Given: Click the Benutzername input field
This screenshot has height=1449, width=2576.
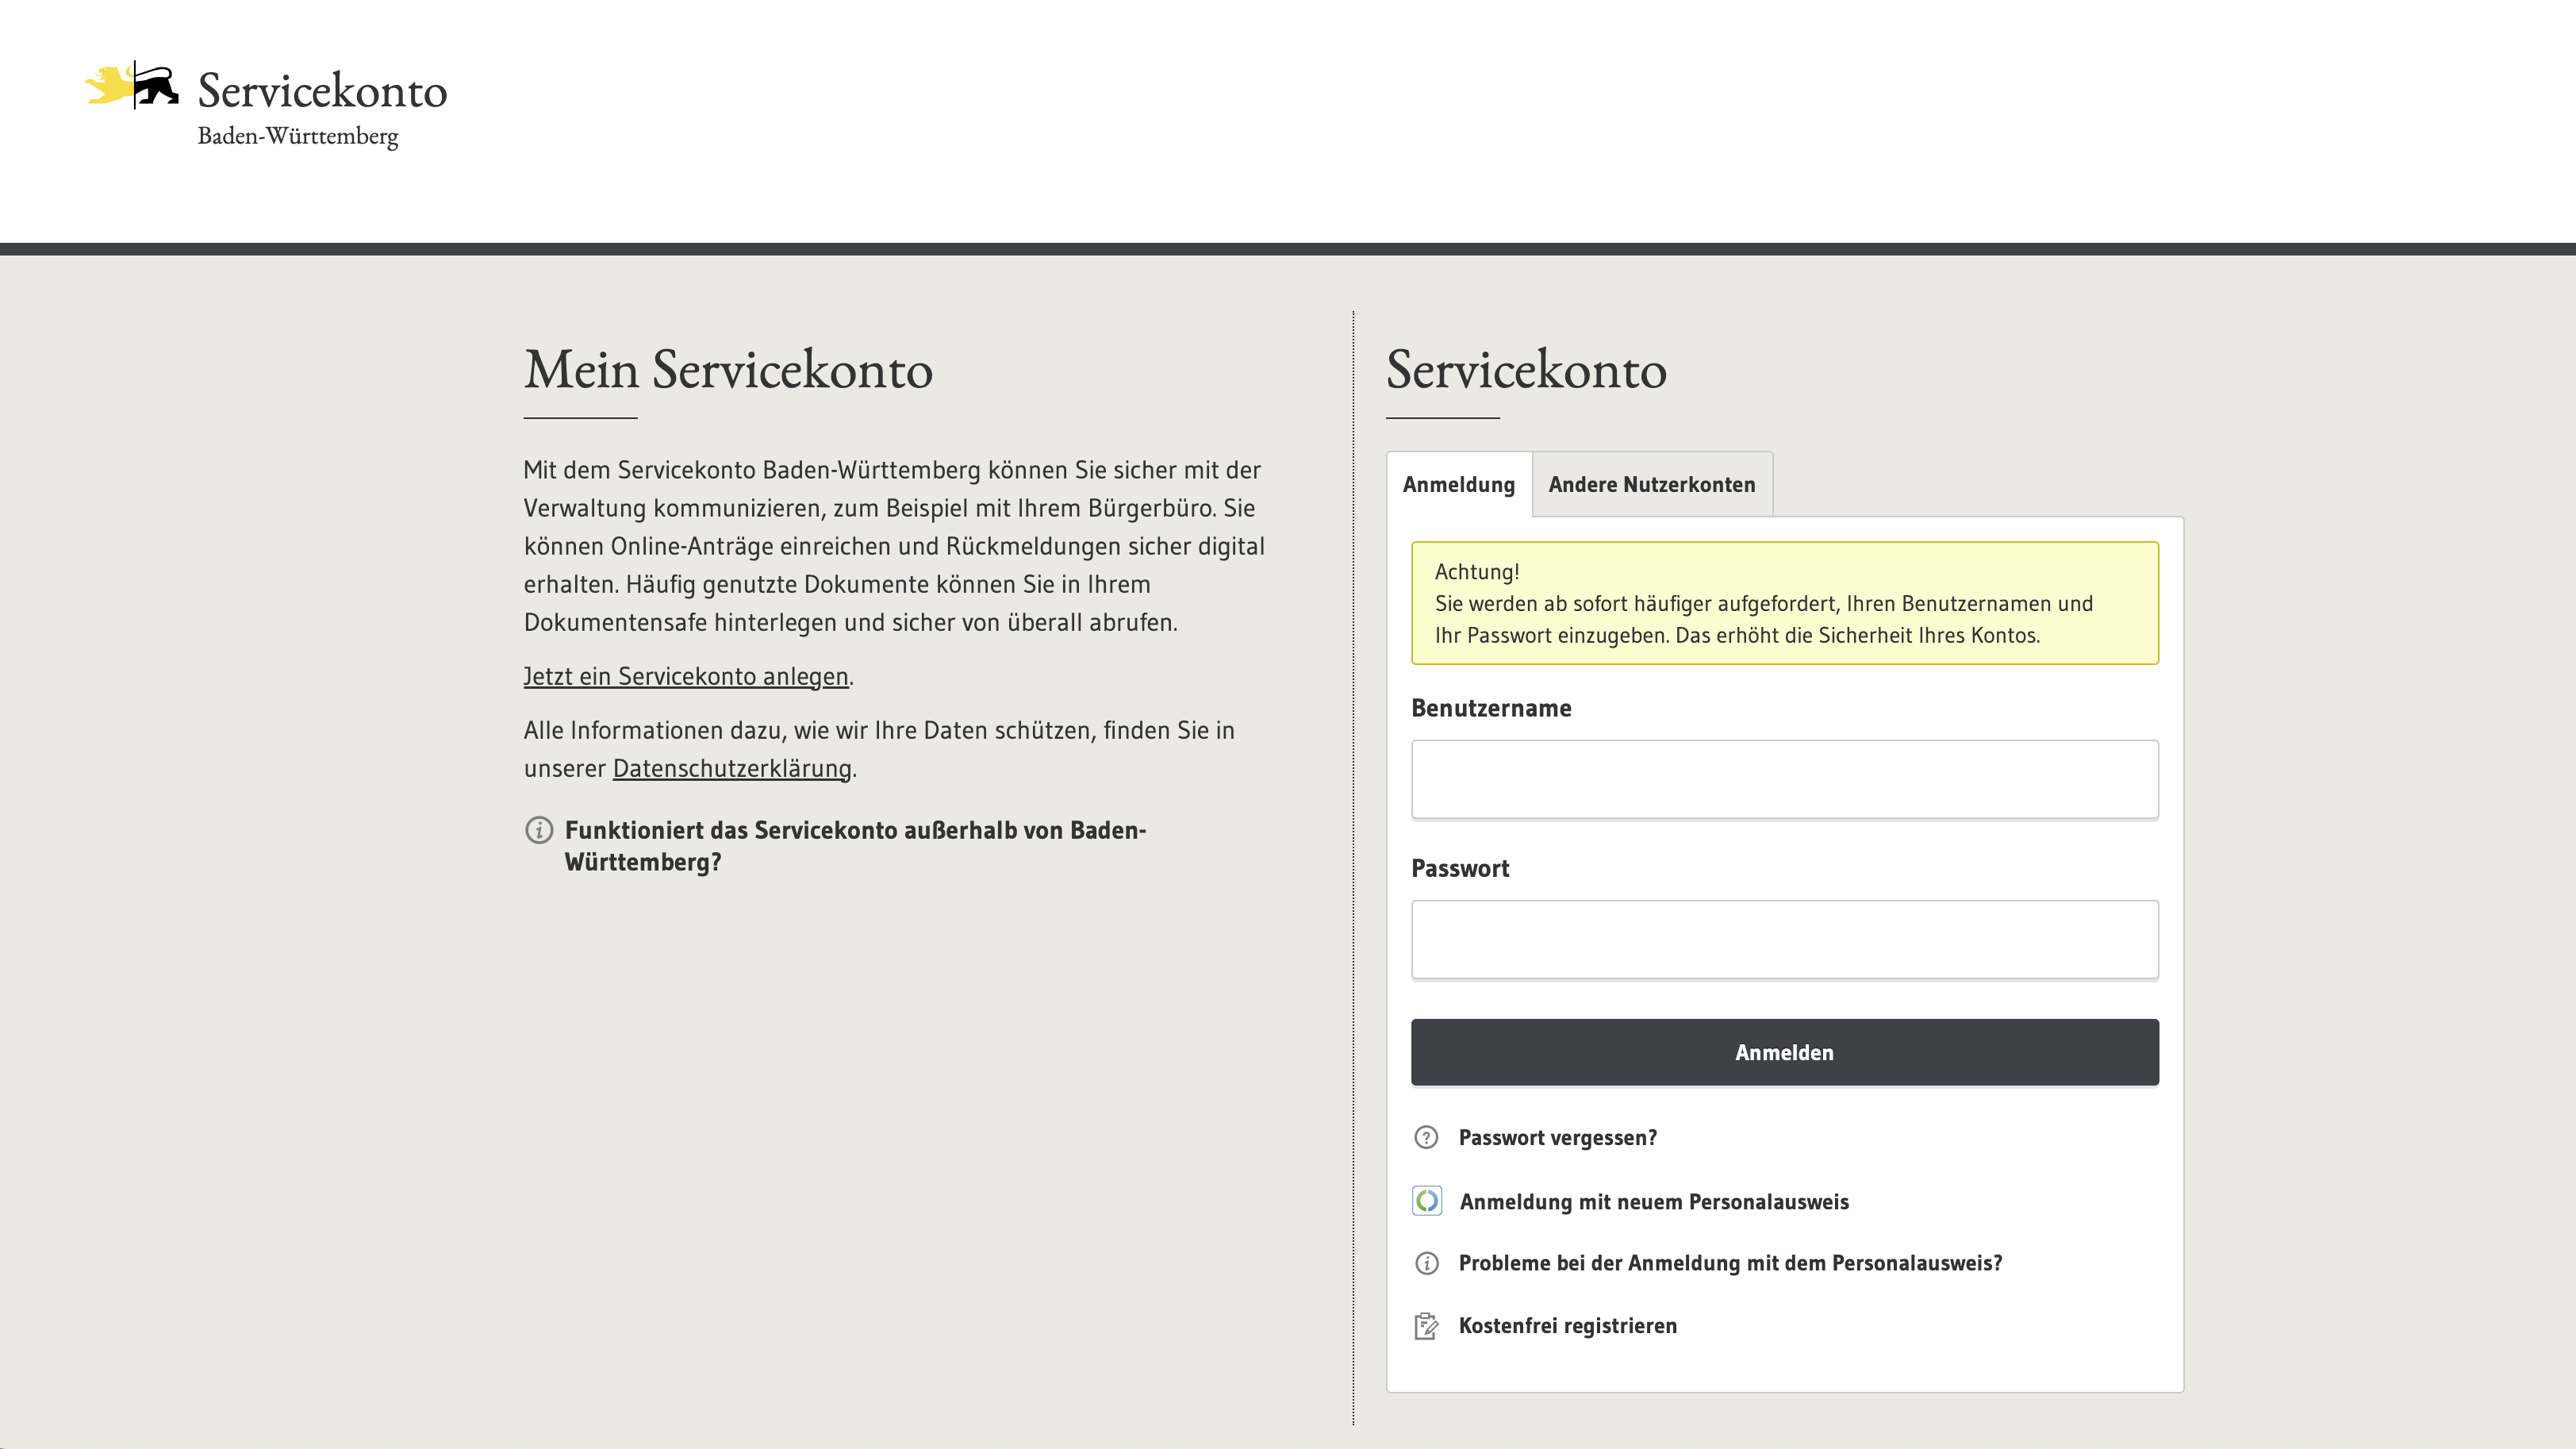Looking at the screenshot, I should pos(1783,778).
